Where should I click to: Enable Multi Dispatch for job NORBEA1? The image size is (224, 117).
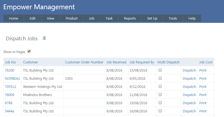(160, 78)
